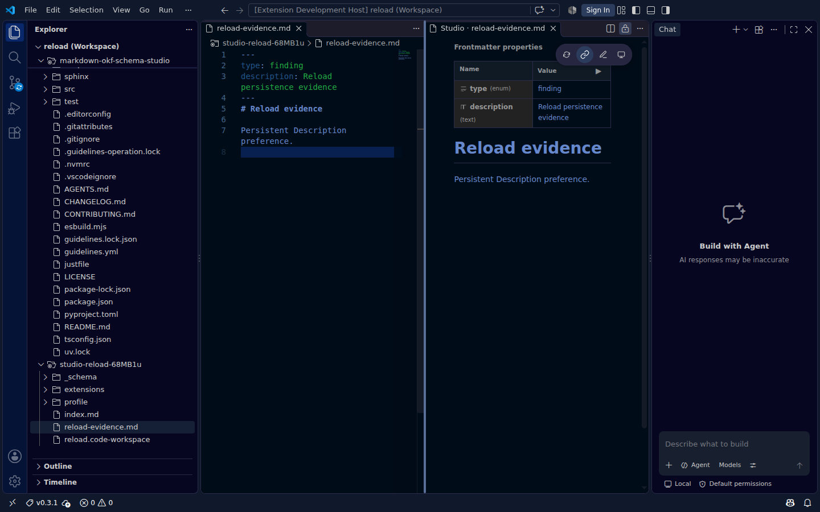Expand the test folder
Image resolution: width=820 pixels, height=512 pixels.
71,102
